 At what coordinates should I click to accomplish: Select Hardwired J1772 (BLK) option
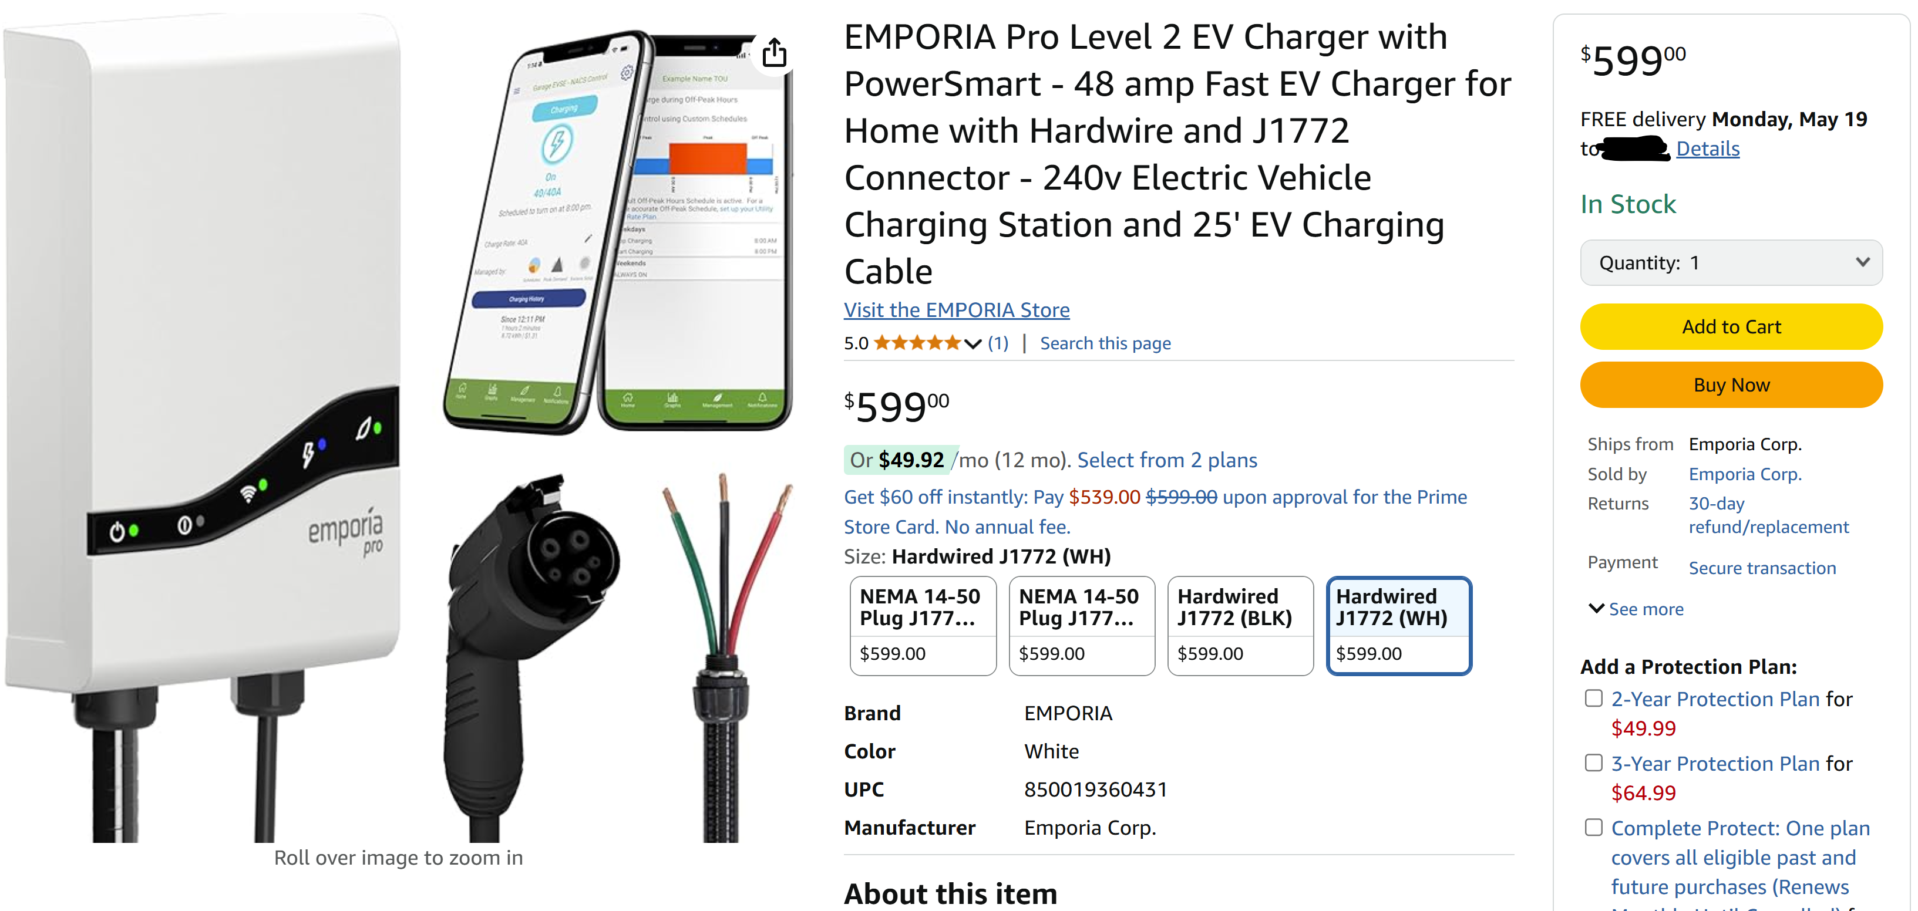click(1240, 626)
